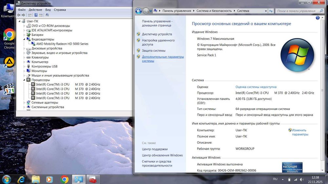Select Контроллеры USB tree item
Image resolution: width=328 pixels, height=184 pixels.
[44, 66]
